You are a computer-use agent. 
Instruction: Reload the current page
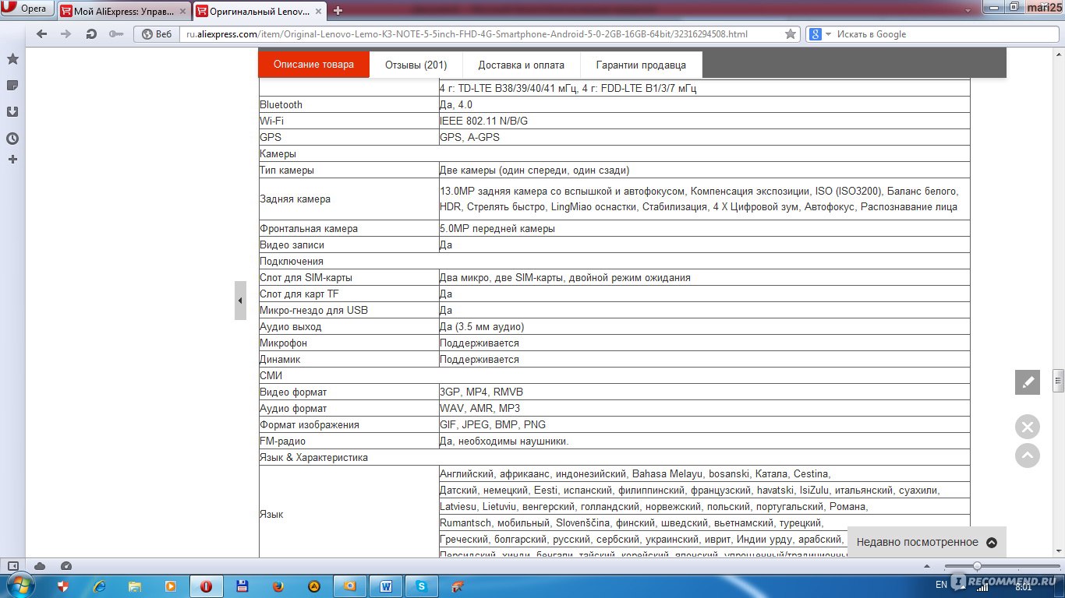[91, 34]
